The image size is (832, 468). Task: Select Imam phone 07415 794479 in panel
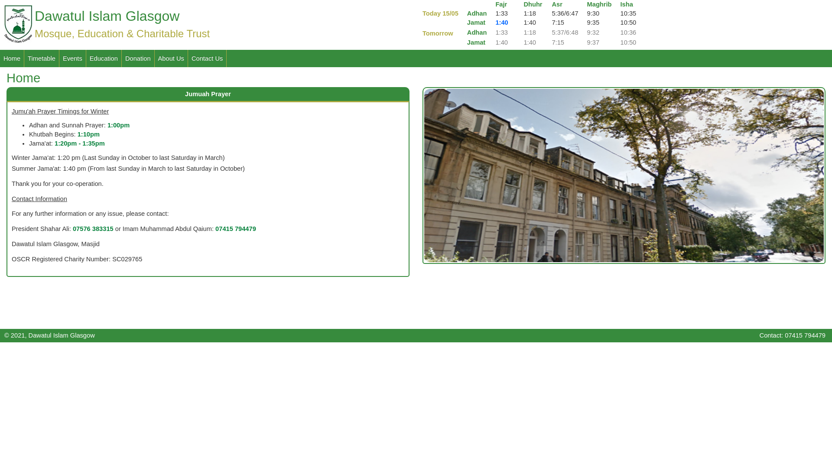[236, 229]
